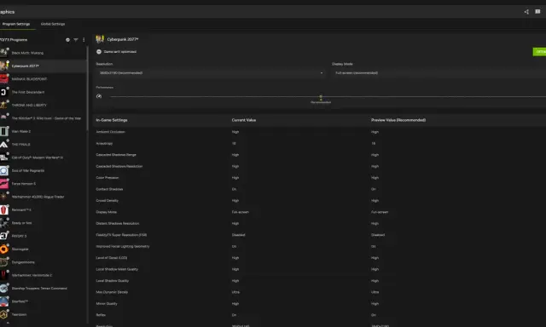Click the header icon right of share
546x327 pixels.
[x=537, y=11]
